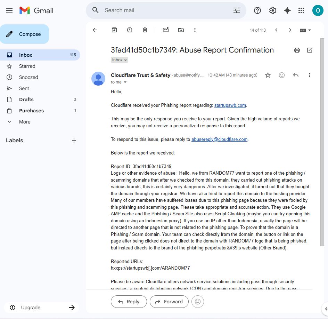Screen dimensions: 328x319
Task: Click the 10:42 AM timestamp
Action: (x=232, y=75)
